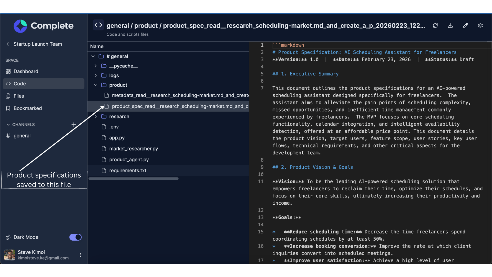Expand the research folder

point(96,116)
